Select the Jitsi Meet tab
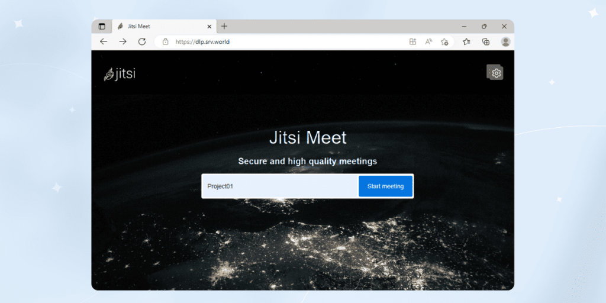This screenshot has height=303, width=606. [x=164, y=27]
